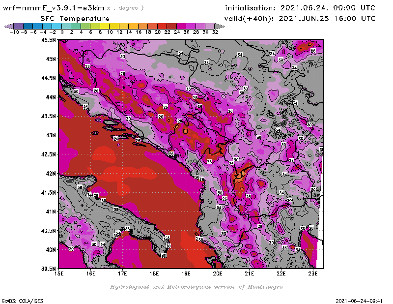Screen dimensions: 393x304
Task: Click the legend swatch between 28 and 30
Action: point(200,27)
